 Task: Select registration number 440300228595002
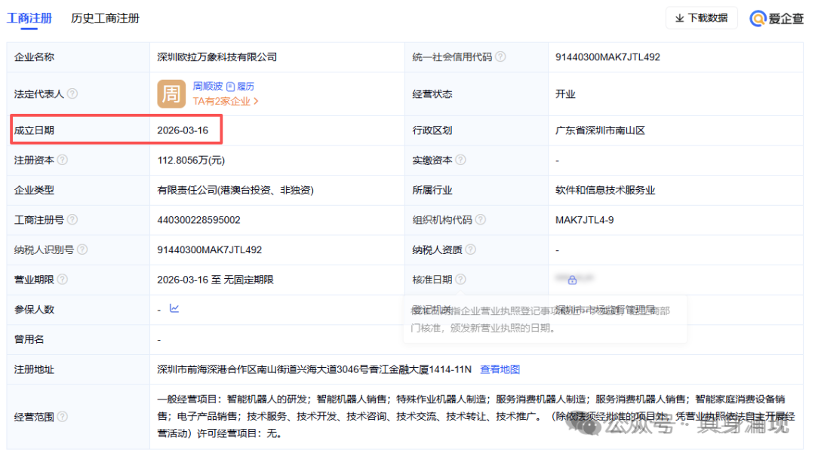[x=199, y=220]
